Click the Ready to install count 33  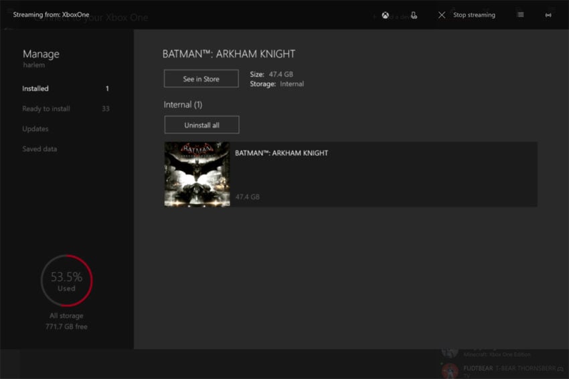[106, 109]
